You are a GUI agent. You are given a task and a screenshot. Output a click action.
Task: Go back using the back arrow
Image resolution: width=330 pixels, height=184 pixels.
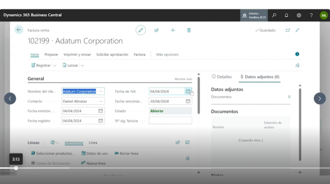click(19, 30)
